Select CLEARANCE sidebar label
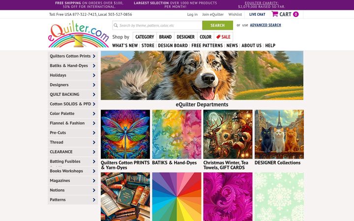The image size is (354, 221). point(61,152)
